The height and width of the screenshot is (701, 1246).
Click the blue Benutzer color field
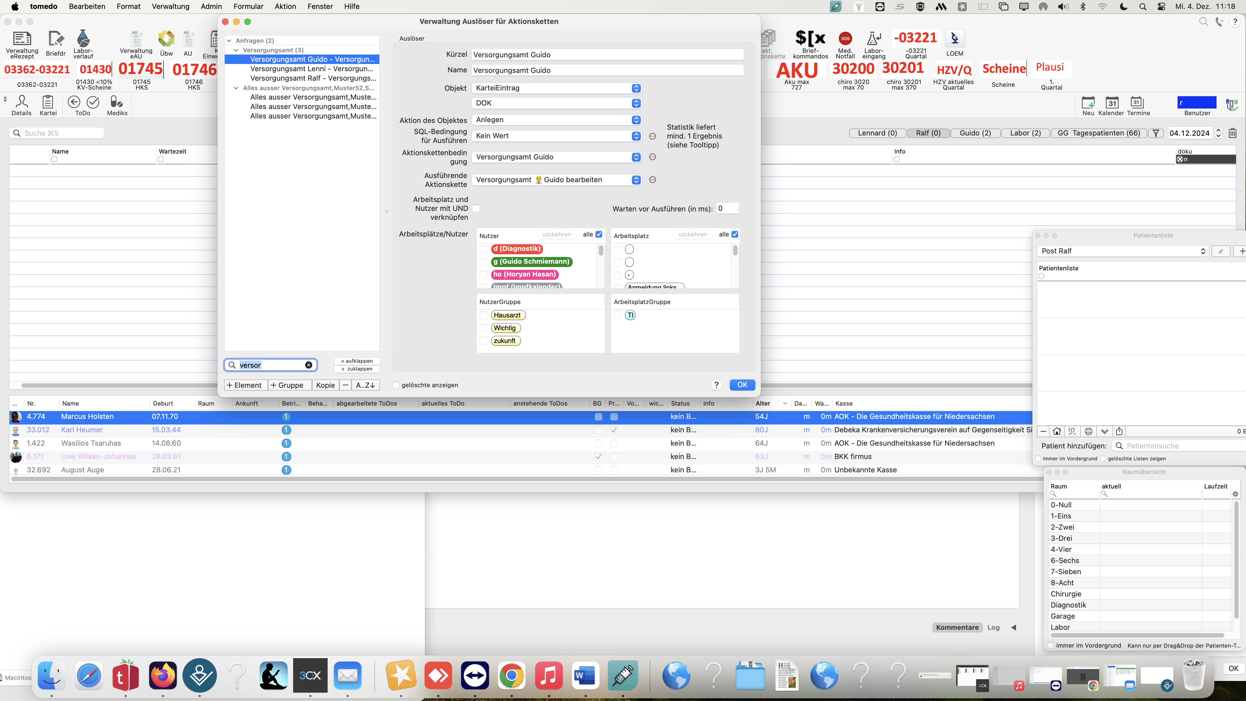(x=1197, y=103)
